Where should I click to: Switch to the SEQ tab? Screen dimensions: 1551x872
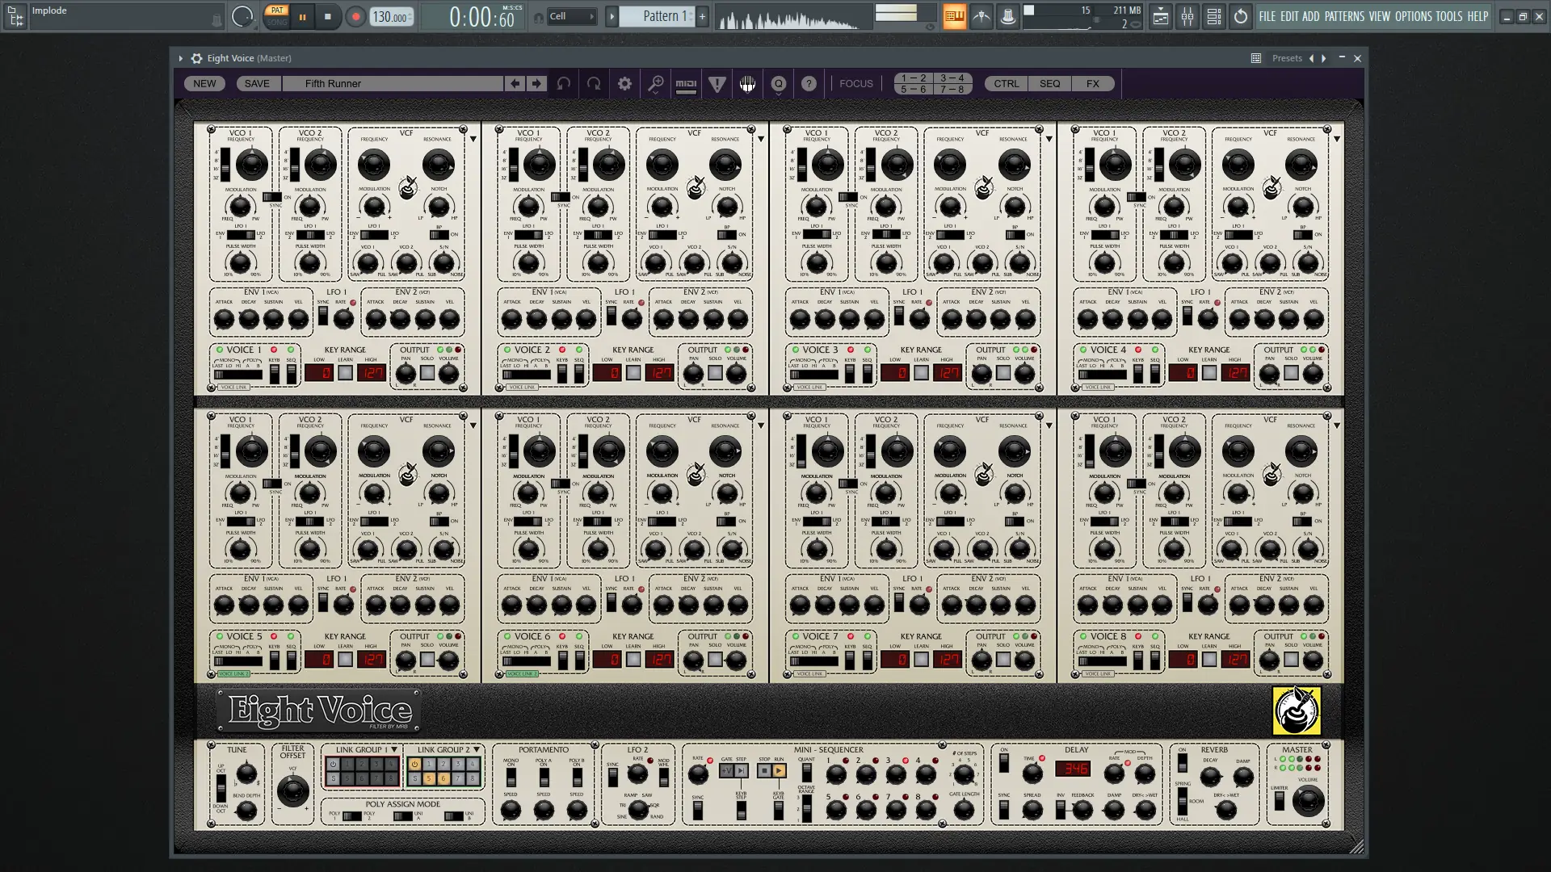[1049, 83]
